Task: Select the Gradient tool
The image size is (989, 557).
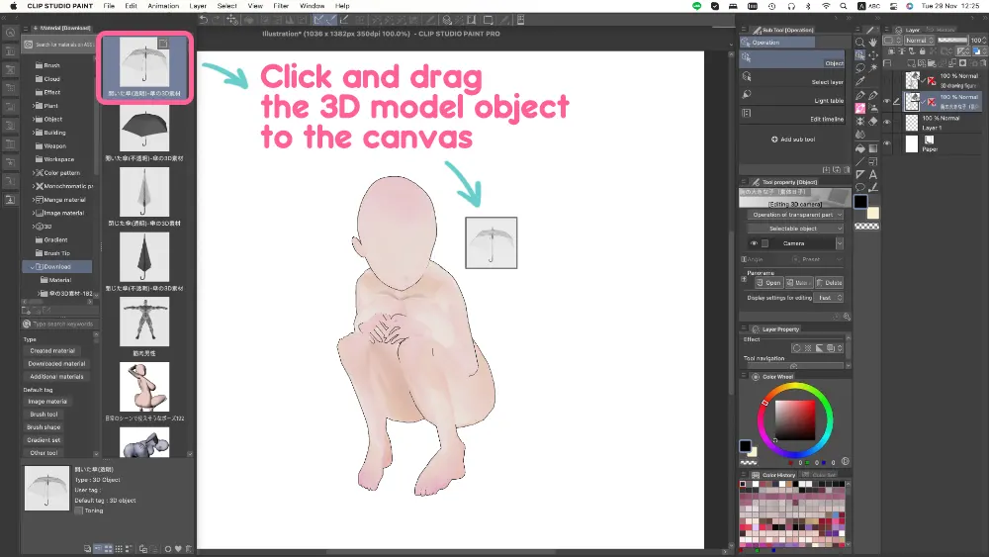Action: click(x=873, y=148)
